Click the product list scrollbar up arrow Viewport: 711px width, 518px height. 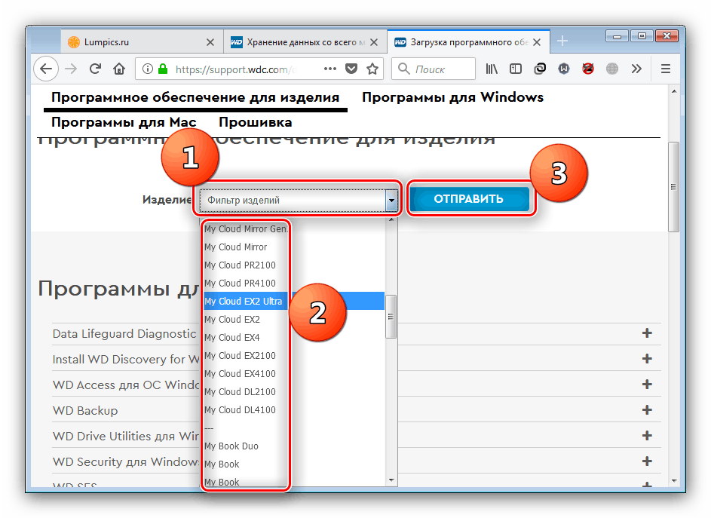pyautogui.click(x=391, y=220)
